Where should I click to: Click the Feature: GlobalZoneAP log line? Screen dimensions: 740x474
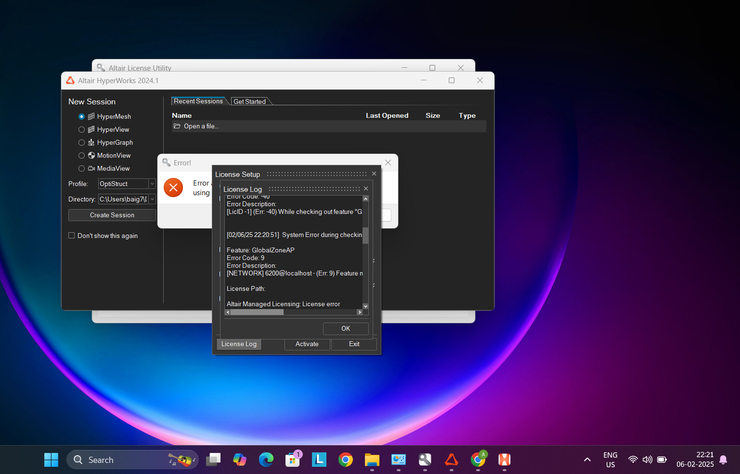tap(260, 250)
